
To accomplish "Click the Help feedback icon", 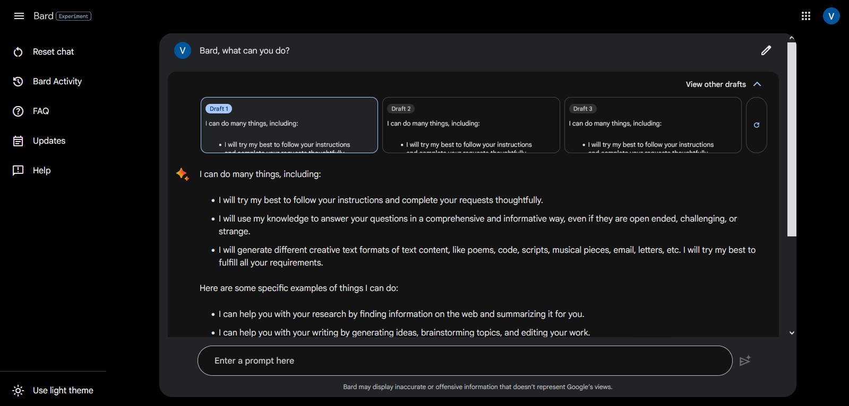I will 18,171.
